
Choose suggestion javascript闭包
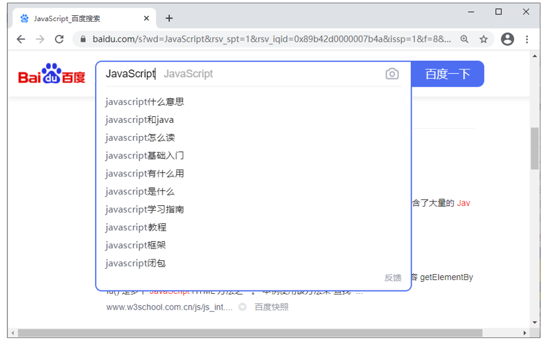pyautogui.click(x=135, y=263)
